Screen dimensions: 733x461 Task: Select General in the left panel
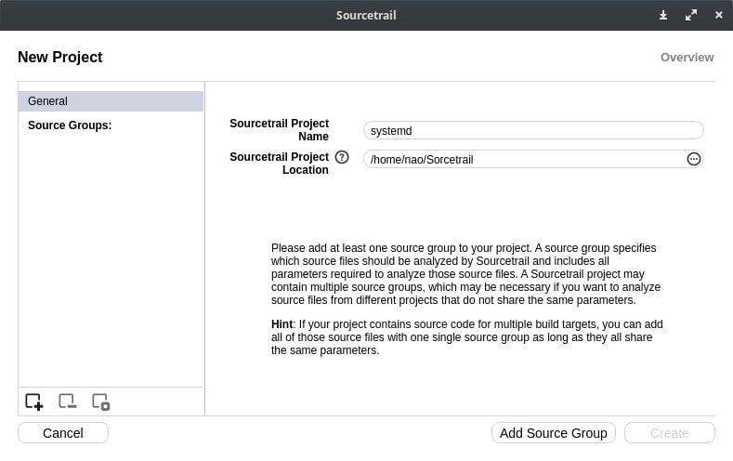click(x=111, y=101)
